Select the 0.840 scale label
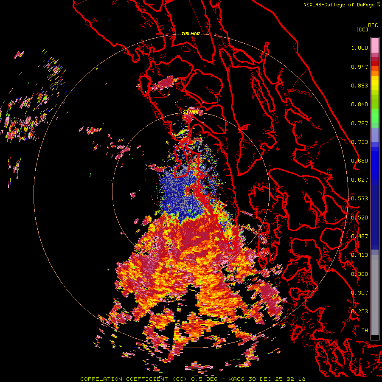The height and width of the screenshot is (382, 382). coord(360,104)
